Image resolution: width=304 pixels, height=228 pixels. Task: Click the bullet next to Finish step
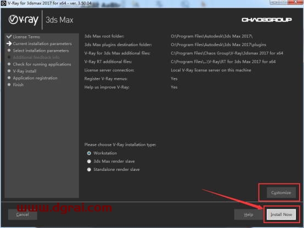(x=9, y=85)
